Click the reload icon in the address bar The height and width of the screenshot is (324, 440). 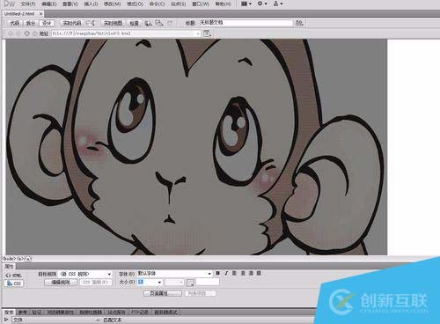click(x=26, y=33)
